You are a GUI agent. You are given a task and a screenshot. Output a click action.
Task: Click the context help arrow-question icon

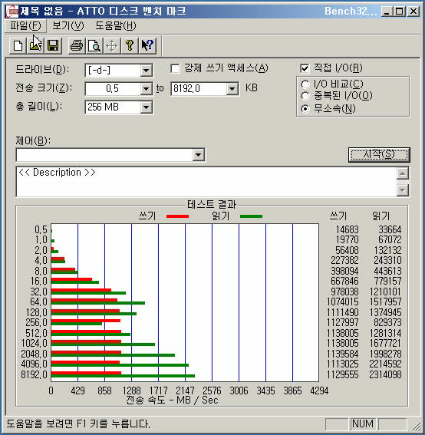point(147,46)
